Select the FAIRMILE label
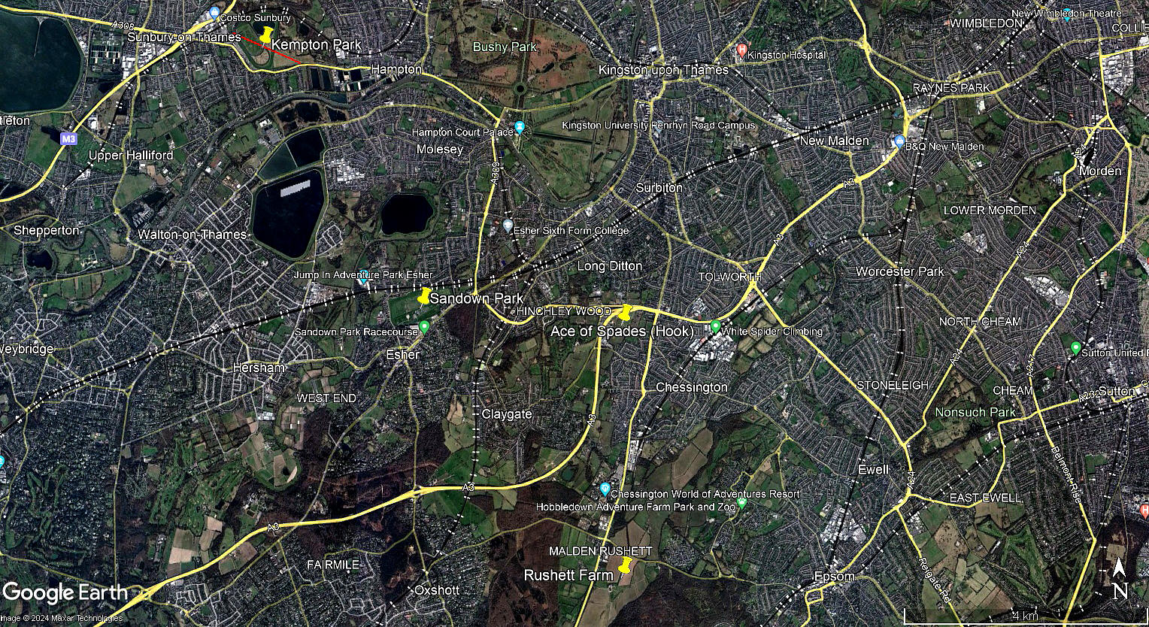Screen dimensions: 1149x627 click(x=333, y=564)
